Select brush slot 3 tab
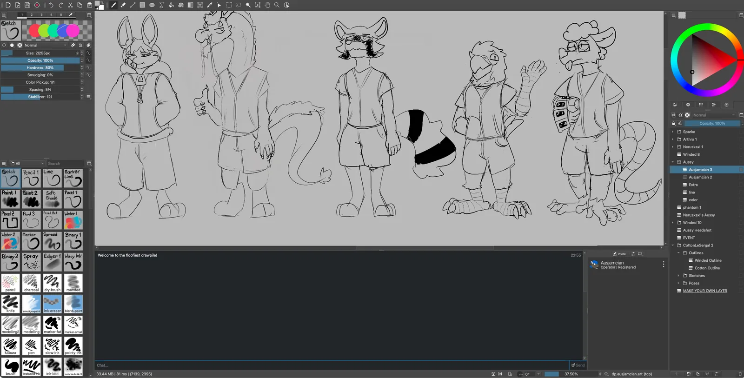 [41, 15]
